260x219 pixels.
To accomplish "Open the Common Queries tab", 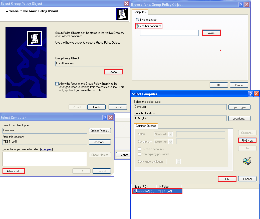I will 146,126.
